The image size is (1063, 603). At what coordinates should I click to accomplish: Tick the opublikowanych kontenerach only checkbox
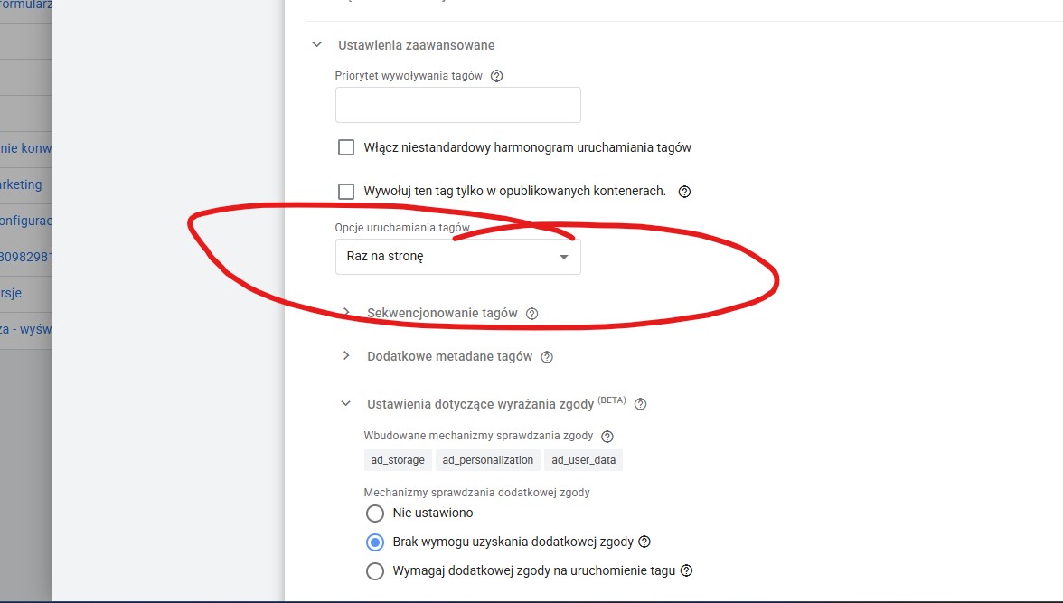(x=345, y=191)
